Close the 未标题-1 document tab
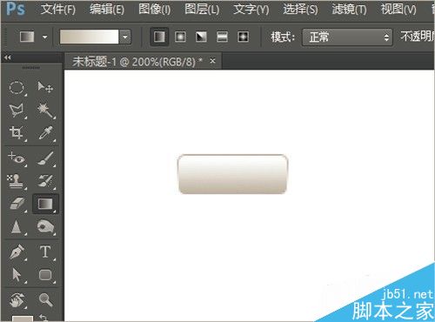 [x=212, y=61]
